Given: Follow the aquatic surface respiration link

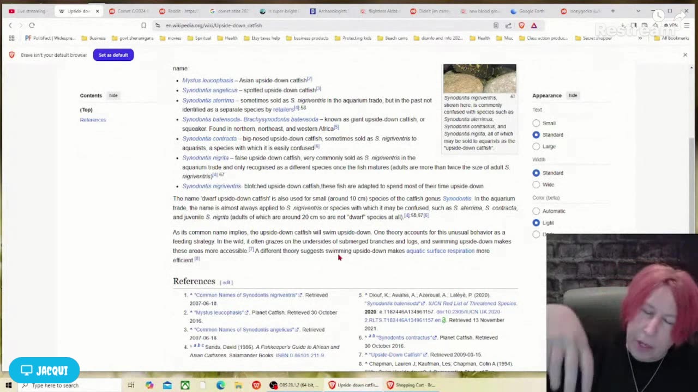Looking at the screenshot, I should (440, 251).
